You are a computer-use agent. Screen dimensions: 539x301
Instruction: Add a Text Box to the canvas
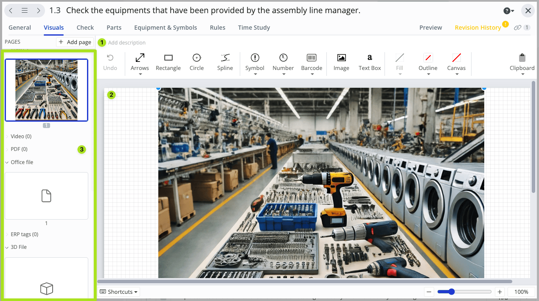(x=370, y=62)
